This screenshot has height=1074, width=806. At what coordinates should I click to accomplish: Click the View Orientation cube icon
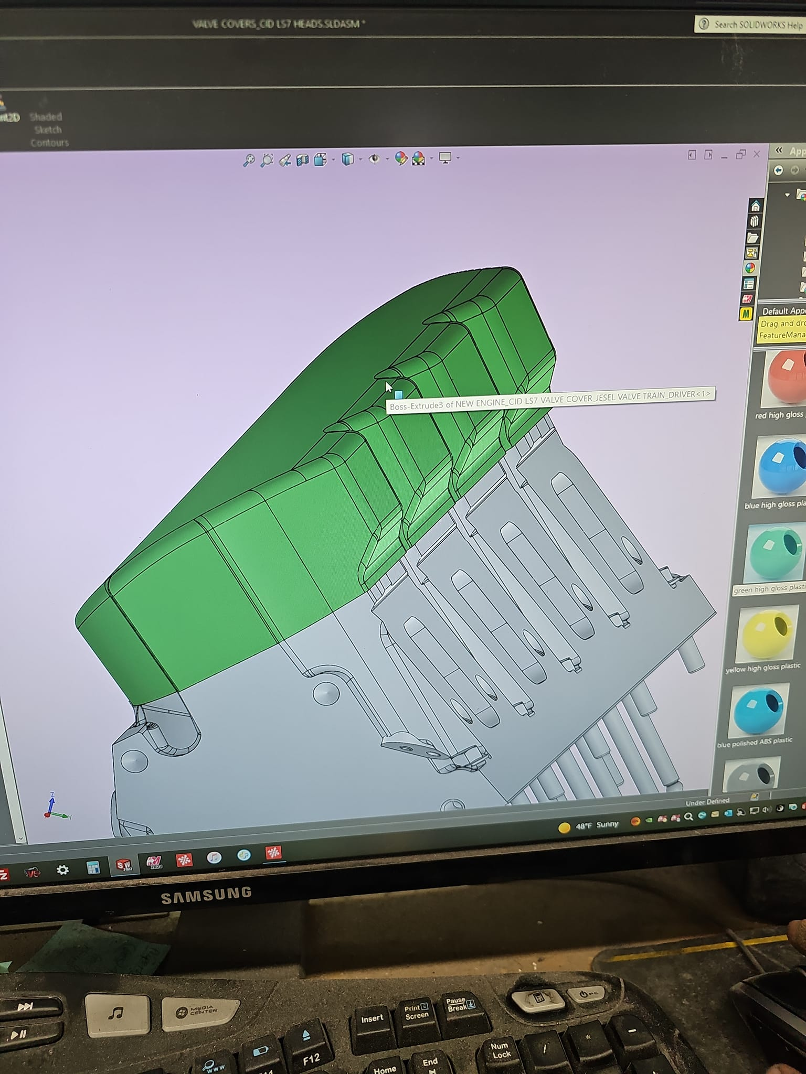pyautogui.click(x=320, y=159)
